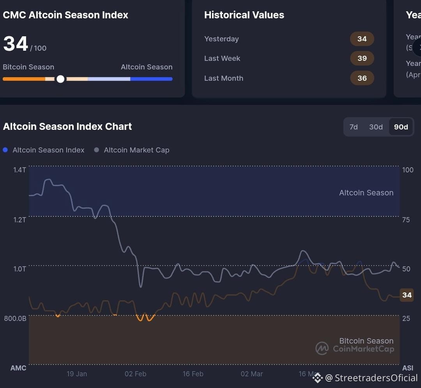Click the Yesterday value badge 34

[362, 39]
